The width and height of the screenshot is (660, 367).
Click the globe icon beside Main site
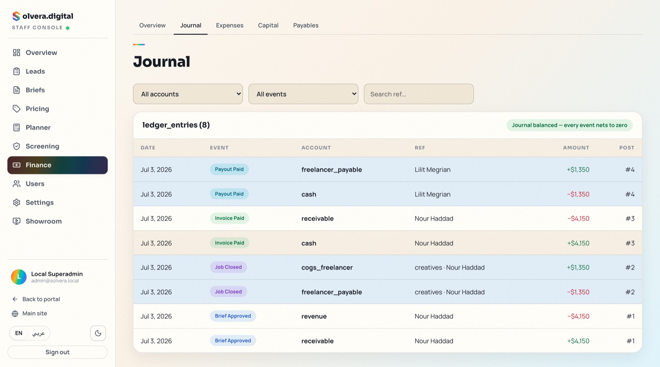click(15, 314)
